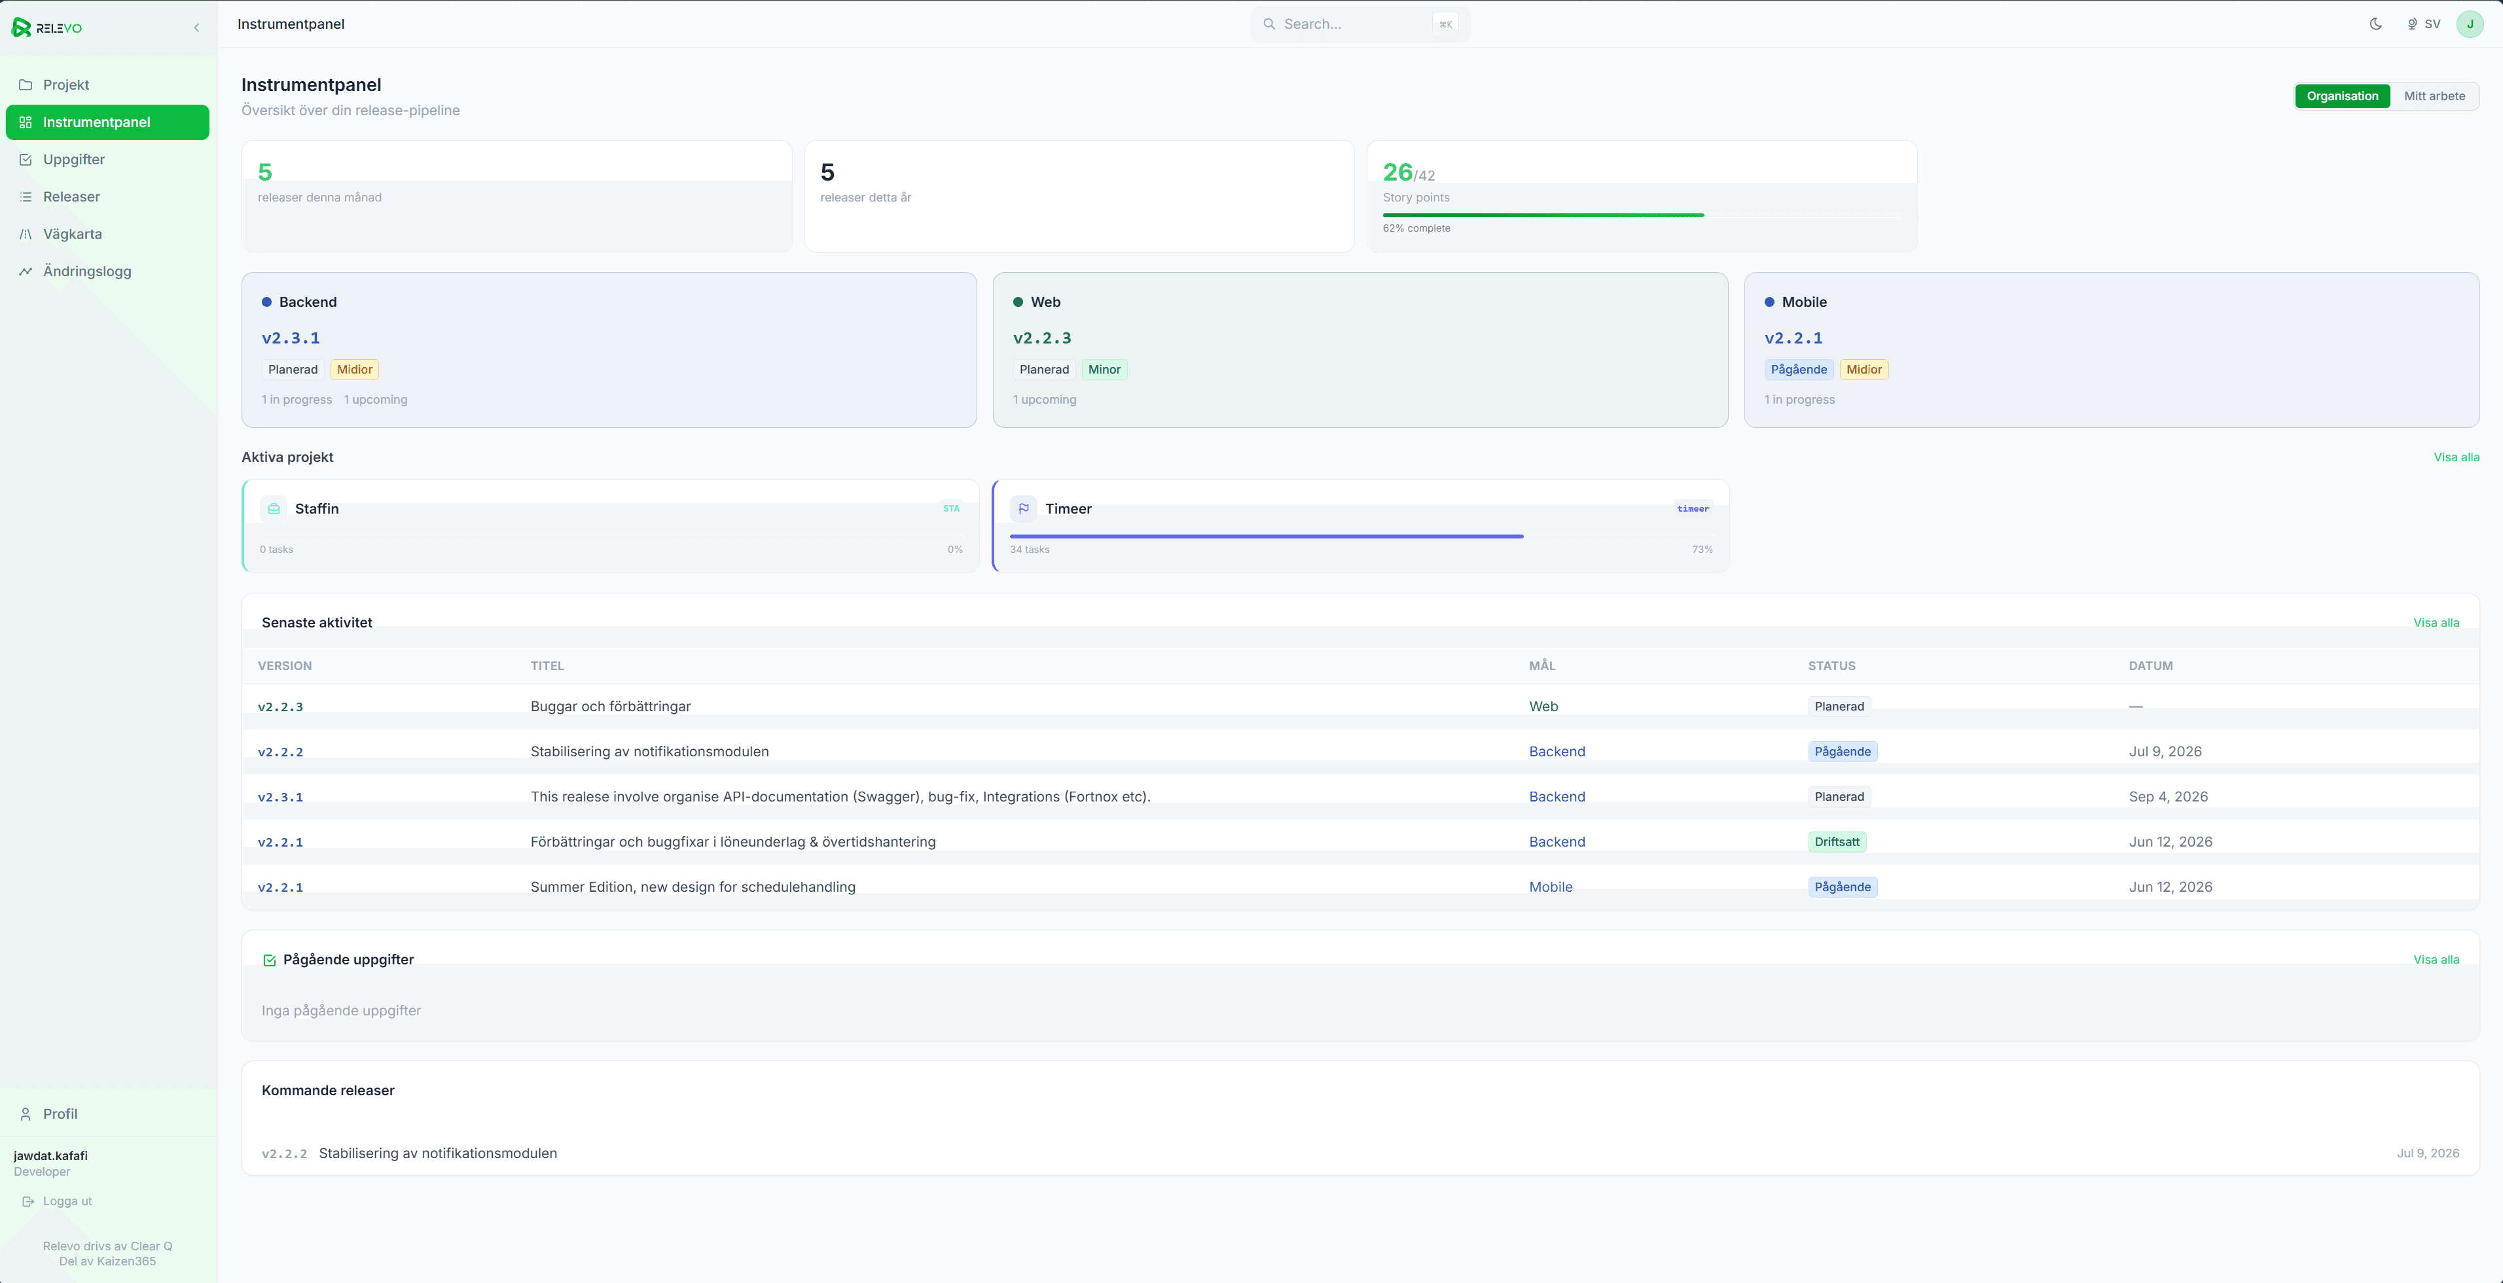Click the Staffin project icon
Viewport: 2503px width, 1283px height.
click(x=274, y=509)
